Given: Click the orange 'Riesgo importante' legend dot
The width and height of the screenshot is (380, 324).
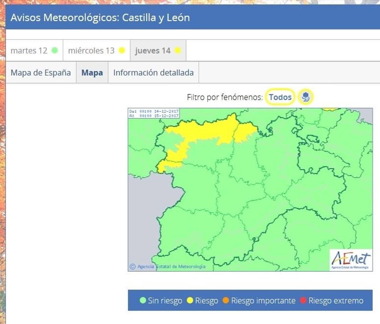Looking at the screenshot, I should [x=226, y=300].
